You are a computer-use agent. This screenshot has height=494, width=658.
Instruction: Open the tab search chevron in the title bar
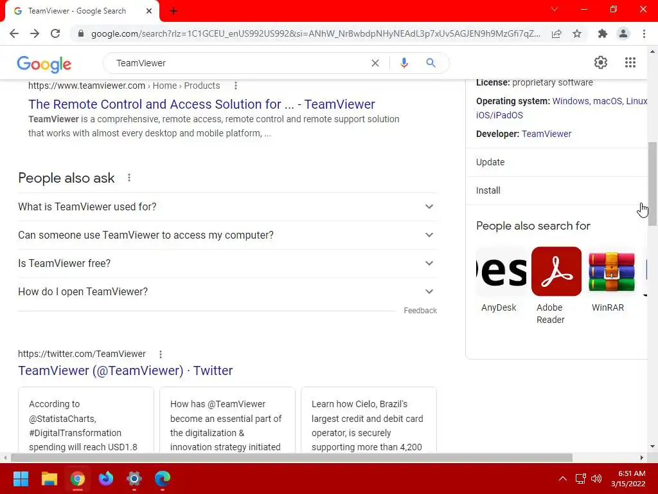(555, 9)
